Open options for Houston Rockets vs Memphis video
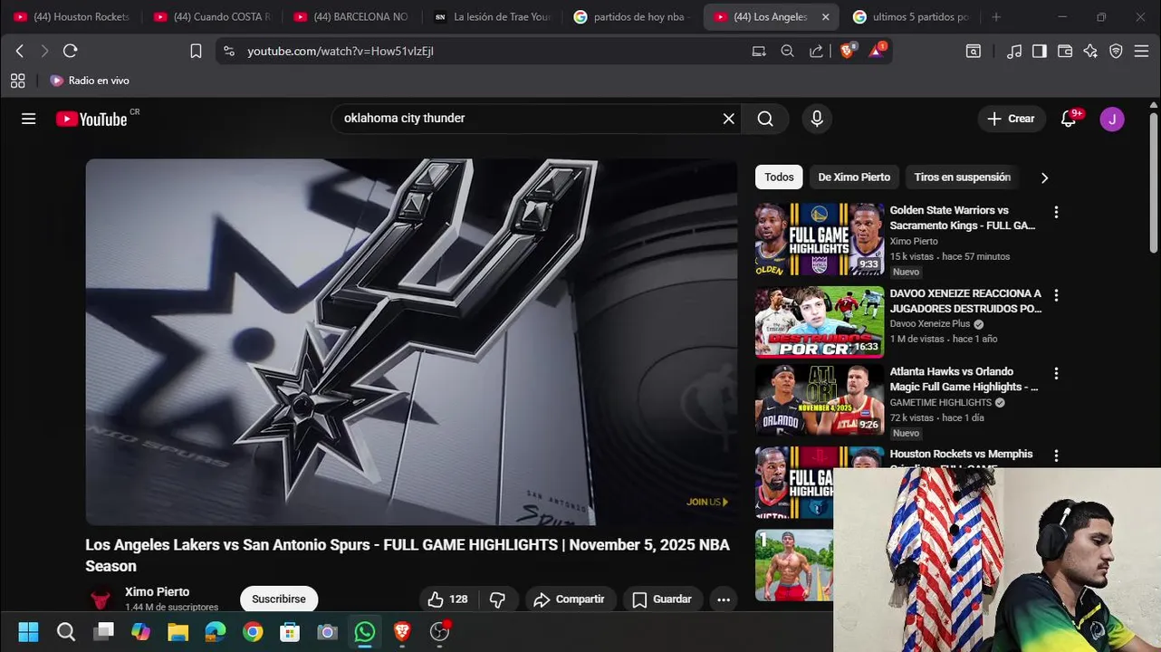Image resolution: width=1161 pixels, height=652 pixels. coord(1056,455)
